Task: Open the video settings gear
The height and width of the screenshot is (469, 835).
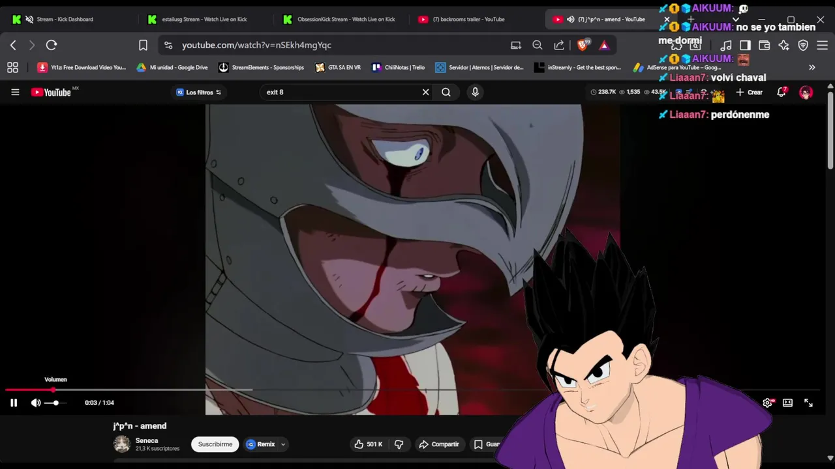Action: pos(767,403)
